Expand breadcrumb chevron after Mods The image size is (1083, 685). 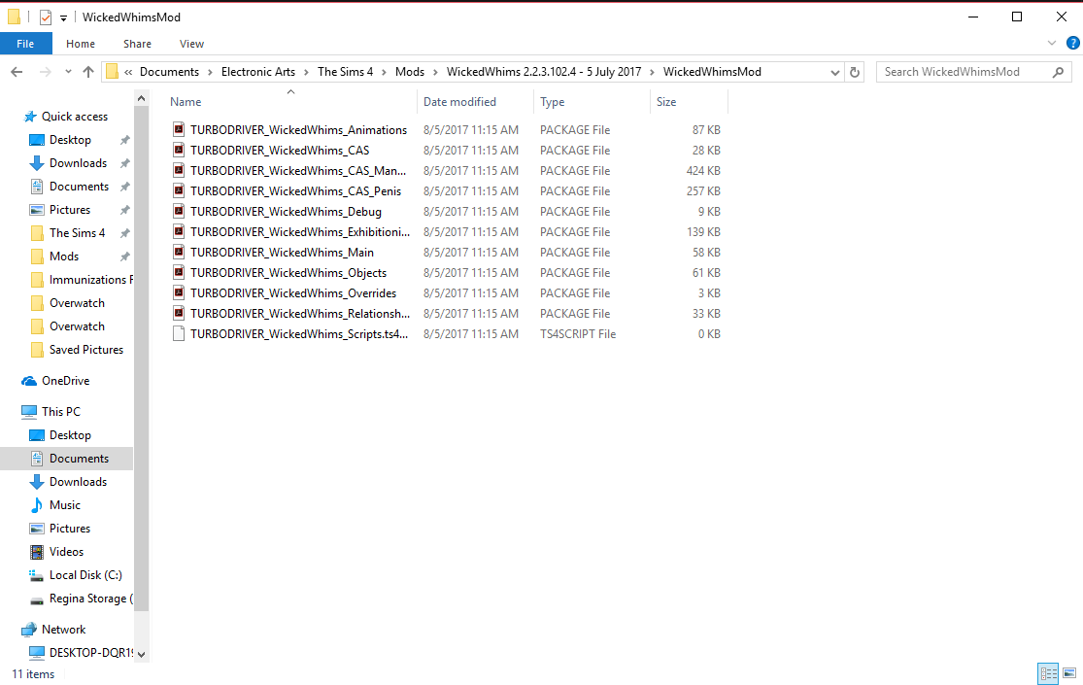point(435,72)
